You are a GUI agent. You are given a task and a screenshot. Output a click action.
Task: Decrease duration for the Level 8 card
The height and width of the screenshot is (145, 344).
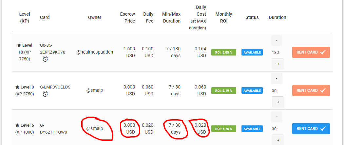[277, 79]
